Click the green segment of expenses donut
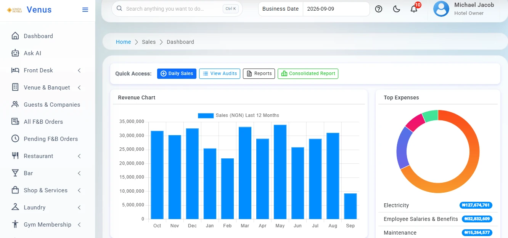Screen dimensions: 508x238 pos(431,115)
